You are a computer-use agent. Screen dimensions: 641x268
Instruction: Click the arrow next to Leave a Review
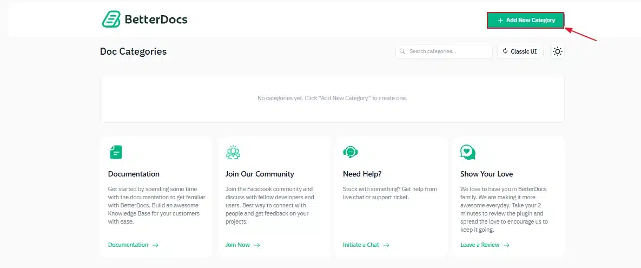506,245
